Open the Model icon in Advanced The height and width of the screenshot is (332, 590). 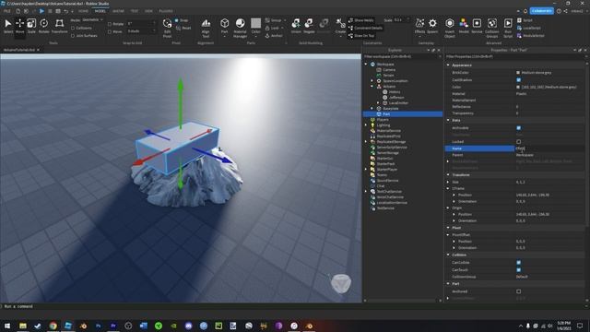pos(464,27)
